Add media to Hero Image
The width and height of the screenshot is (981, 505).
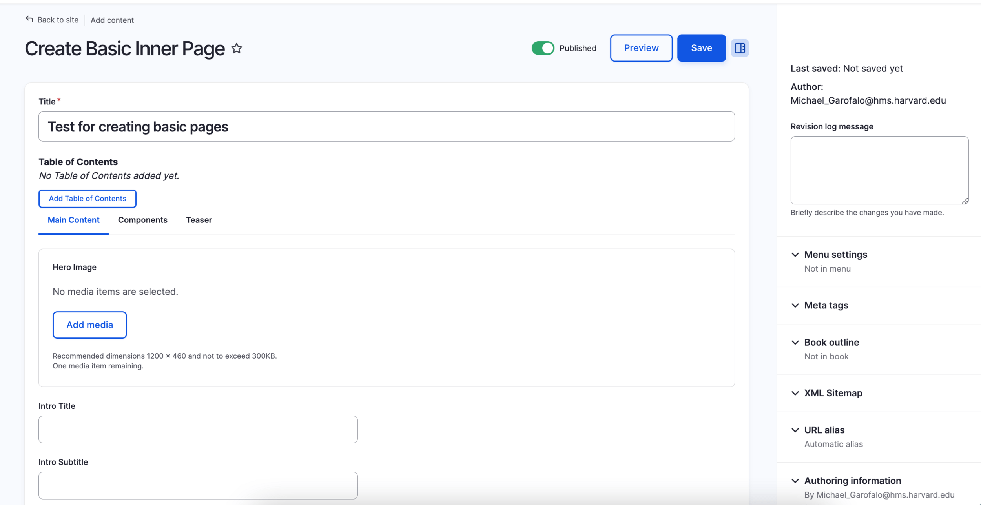coord(89,325)
